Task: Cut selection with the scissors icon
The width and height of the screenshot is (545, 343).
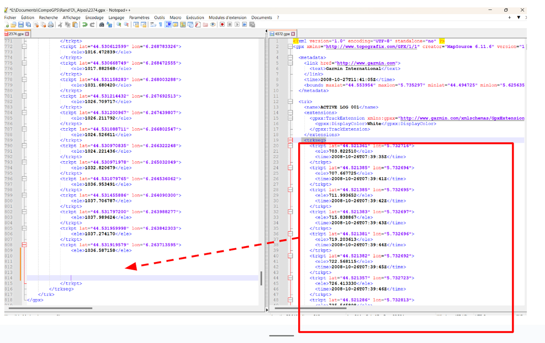Action: coord(60,25)
